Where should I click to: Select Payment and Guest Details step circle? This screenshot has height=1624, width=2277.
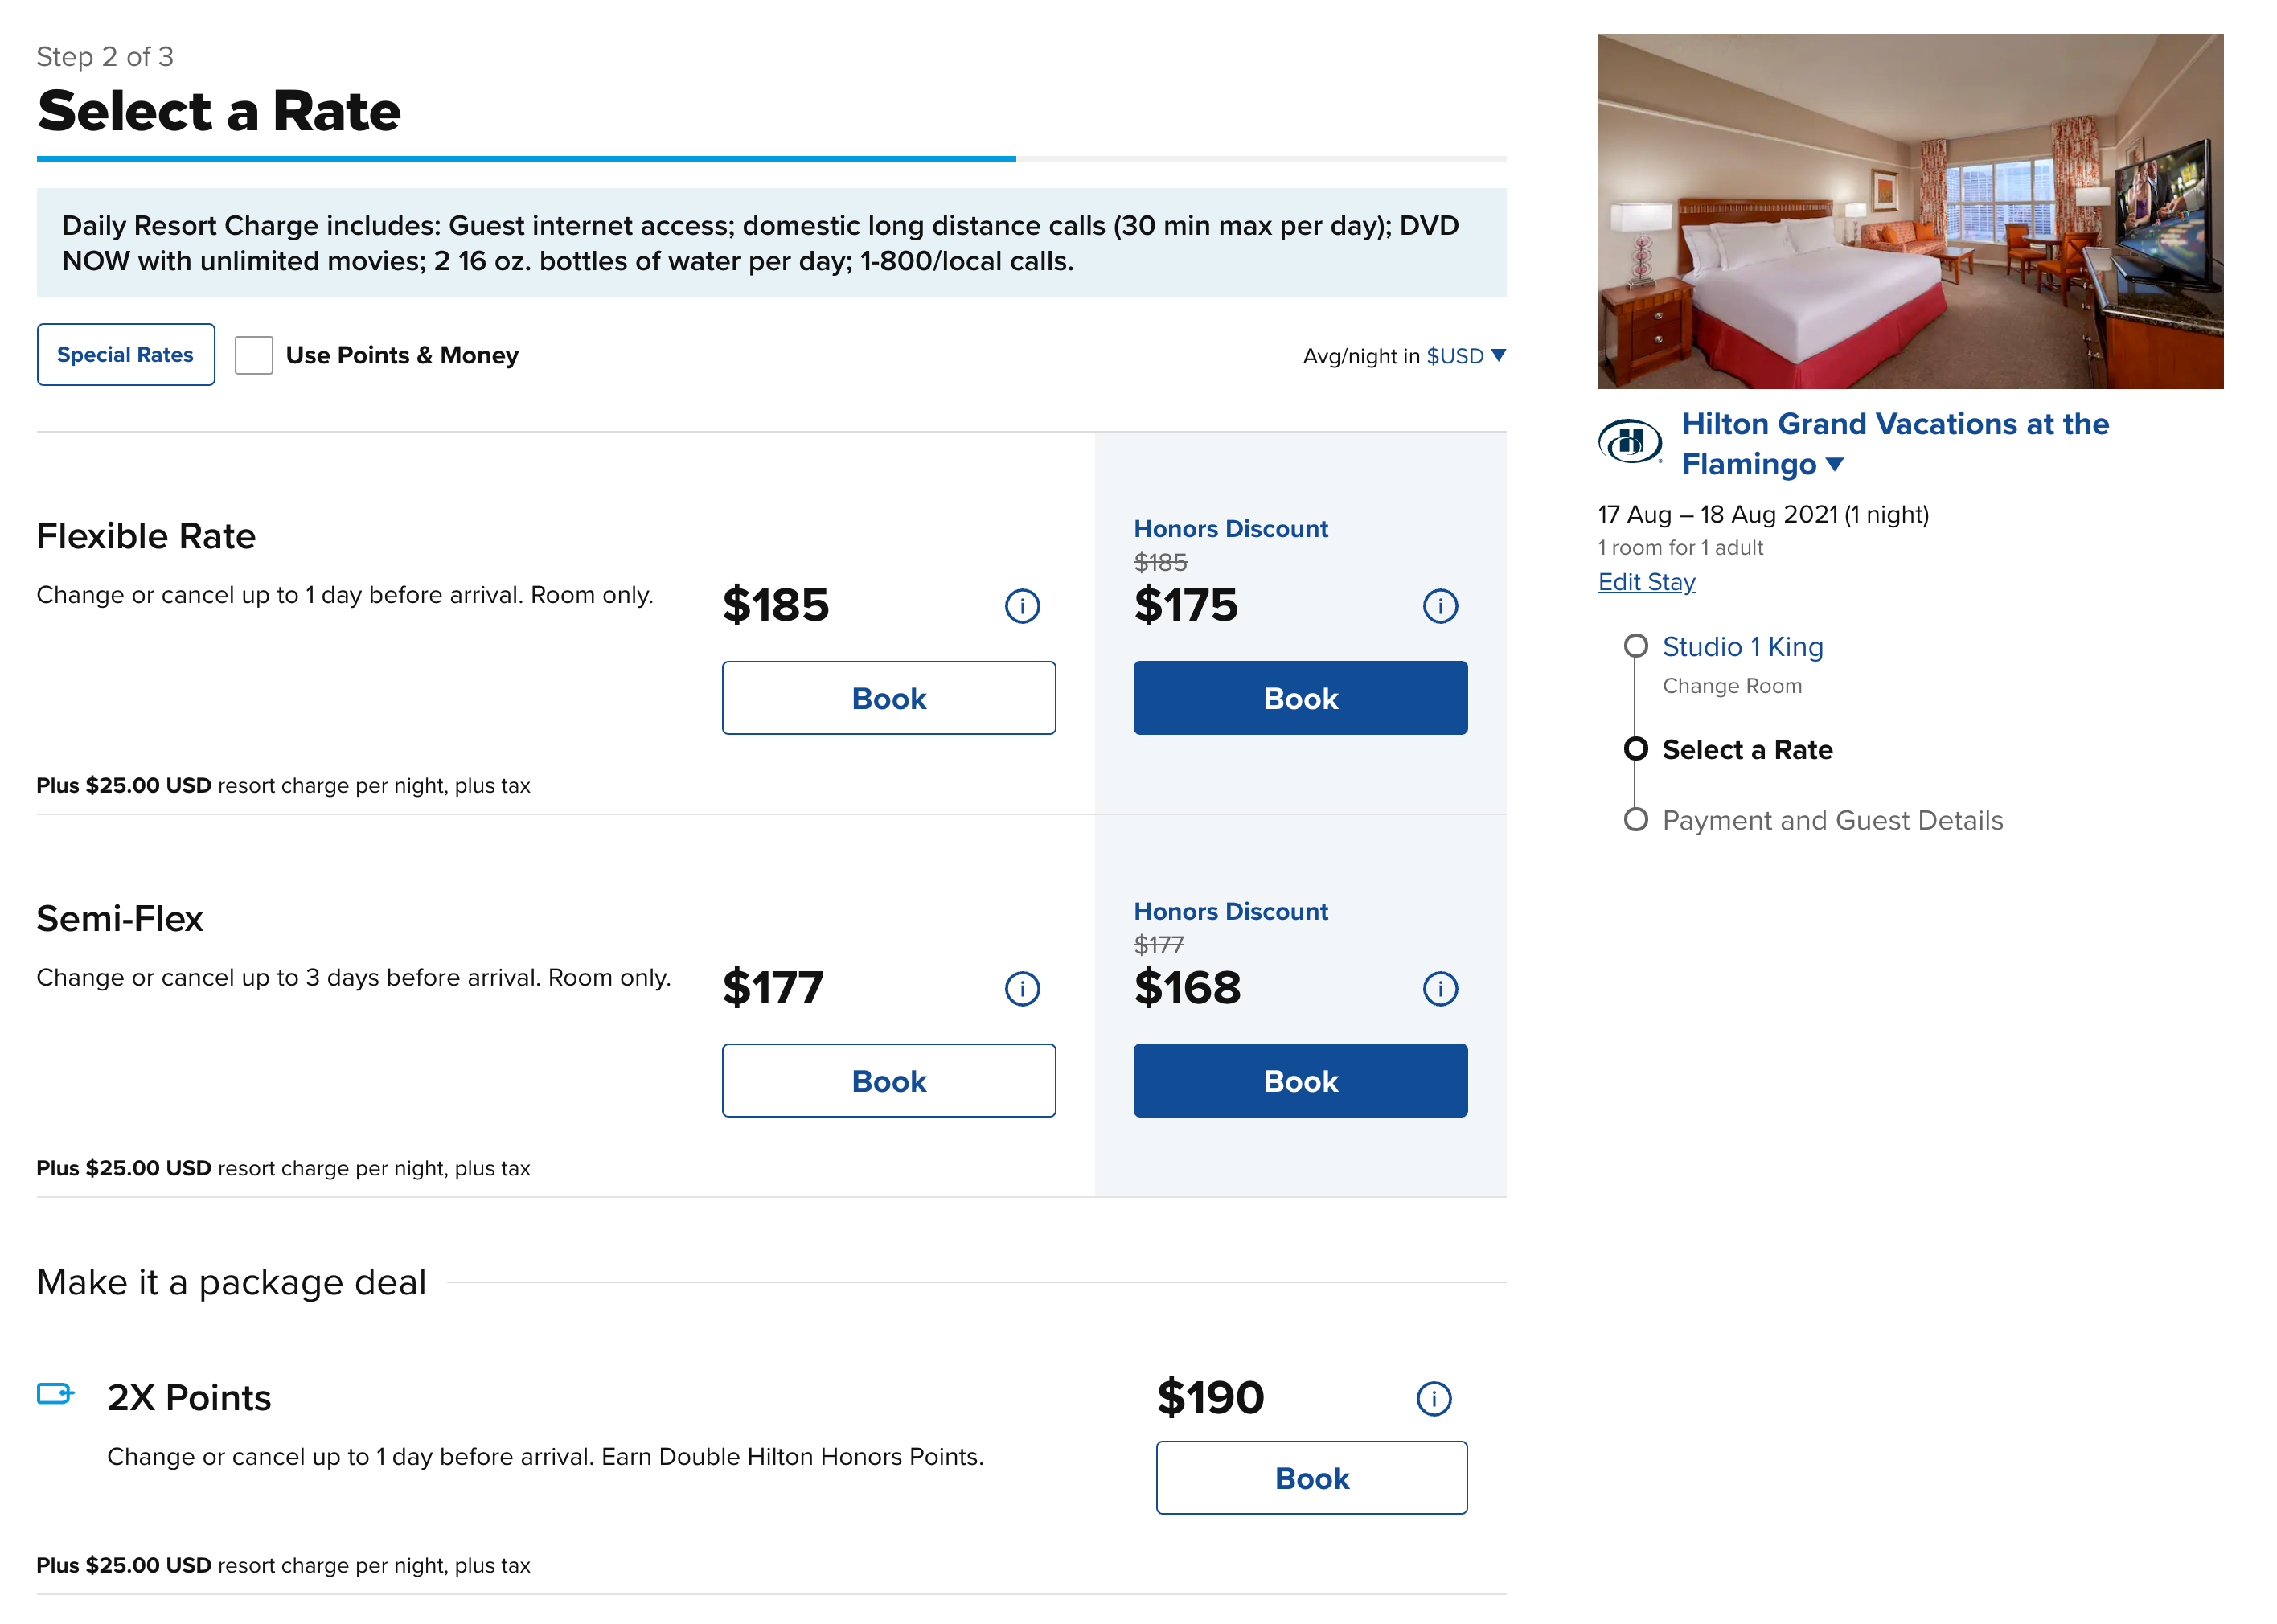pyautogui.click(x=1635, y=820)
